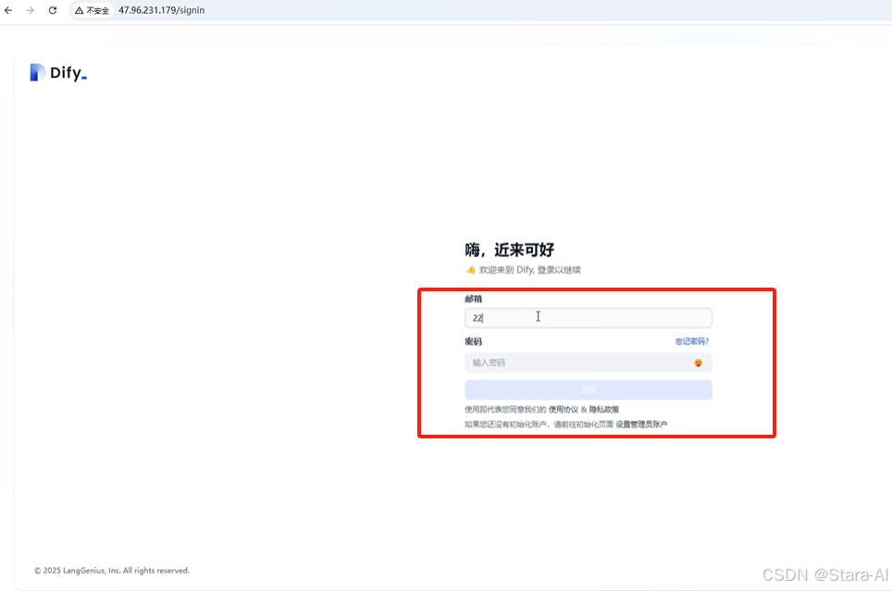Open the 隐私政策 privacy policy link
Viewport: 892px width, 591px height.
coord(603,410)
